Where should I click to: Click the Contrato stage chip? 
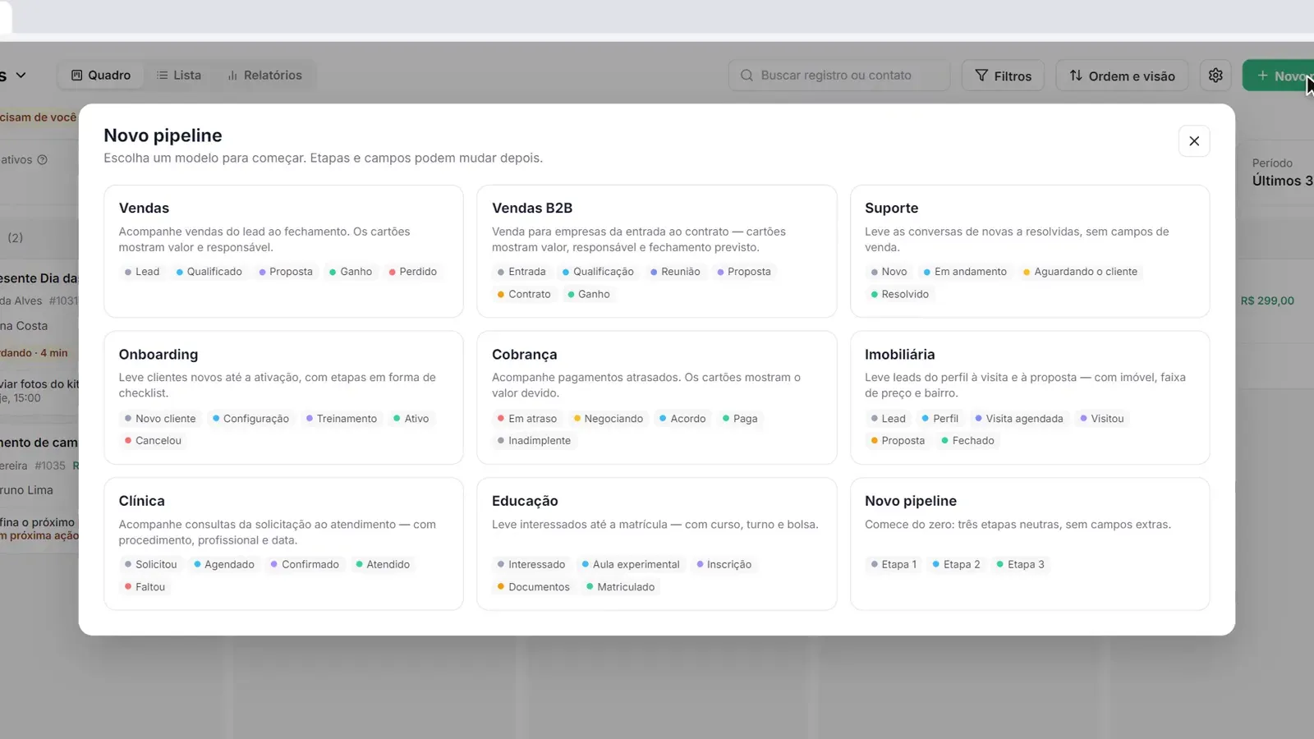524,294
